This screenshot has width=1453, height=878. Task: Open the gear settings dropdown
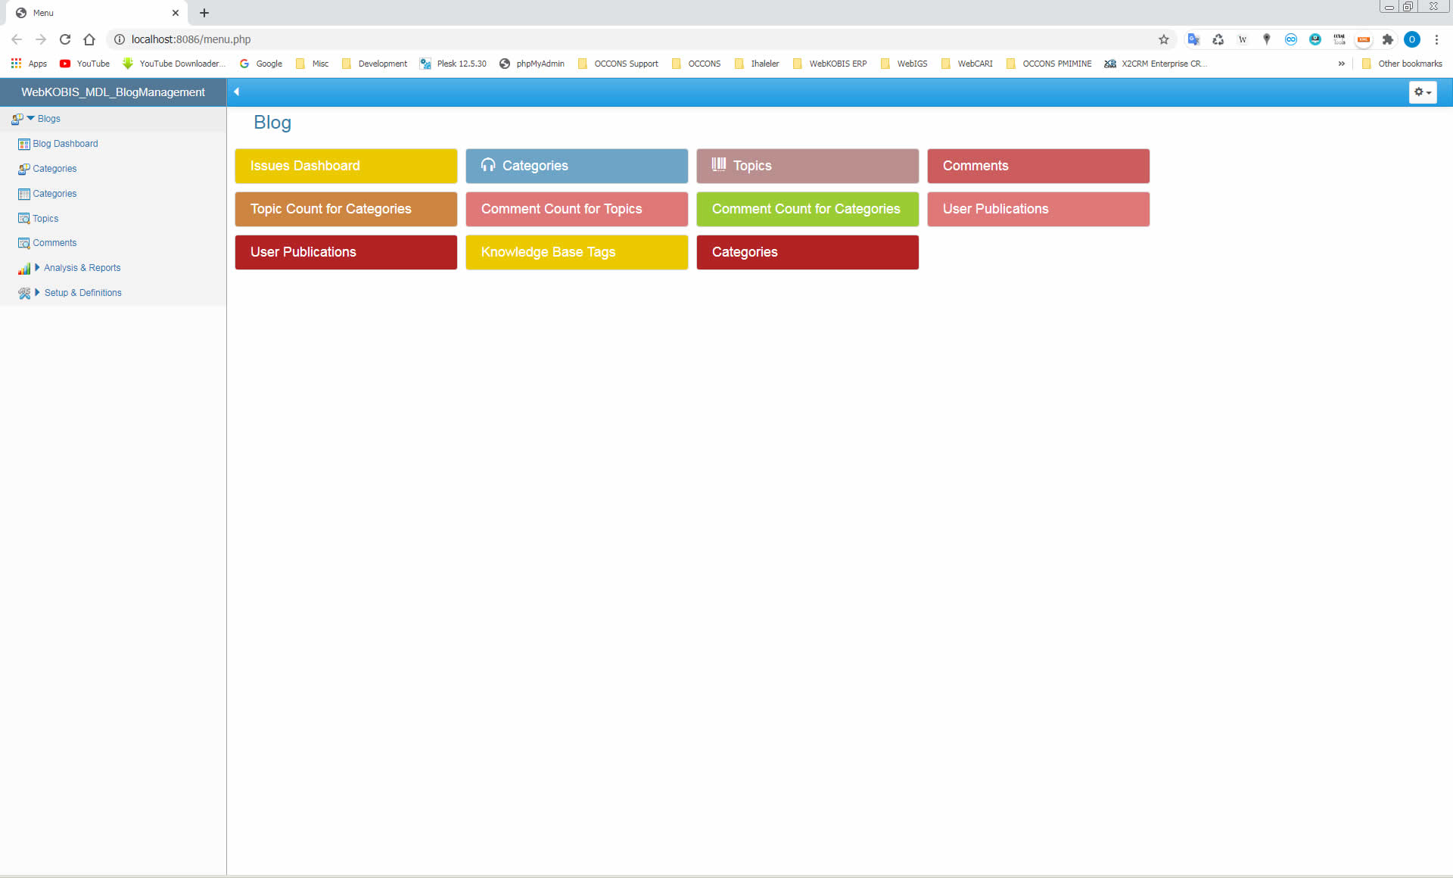(x=1423, y=92)
